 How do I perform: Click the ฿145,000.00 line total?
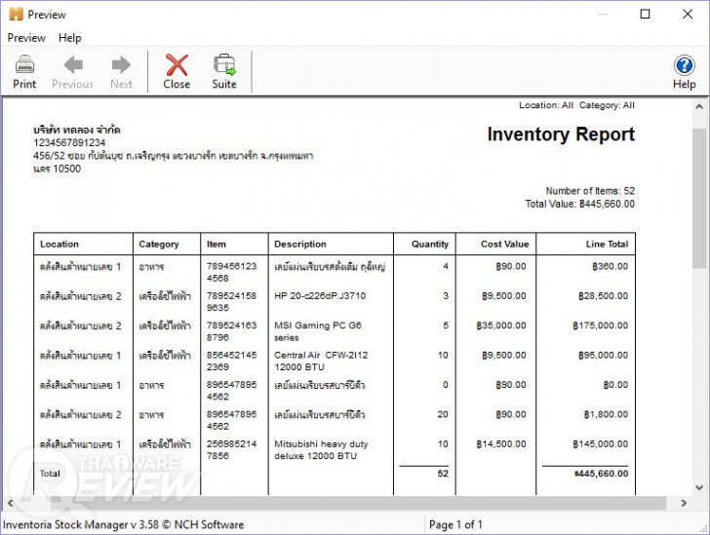(600, 444)
